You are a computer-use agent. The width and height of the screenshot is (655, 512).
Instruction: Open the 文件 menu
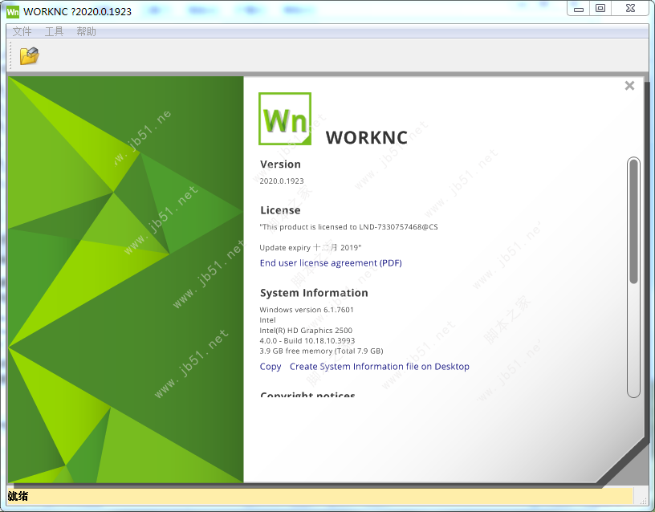[22, 31]
